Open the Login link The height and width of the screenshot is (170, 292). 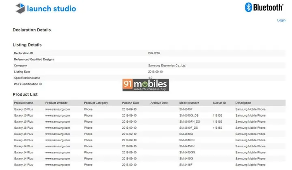point(281,20)
